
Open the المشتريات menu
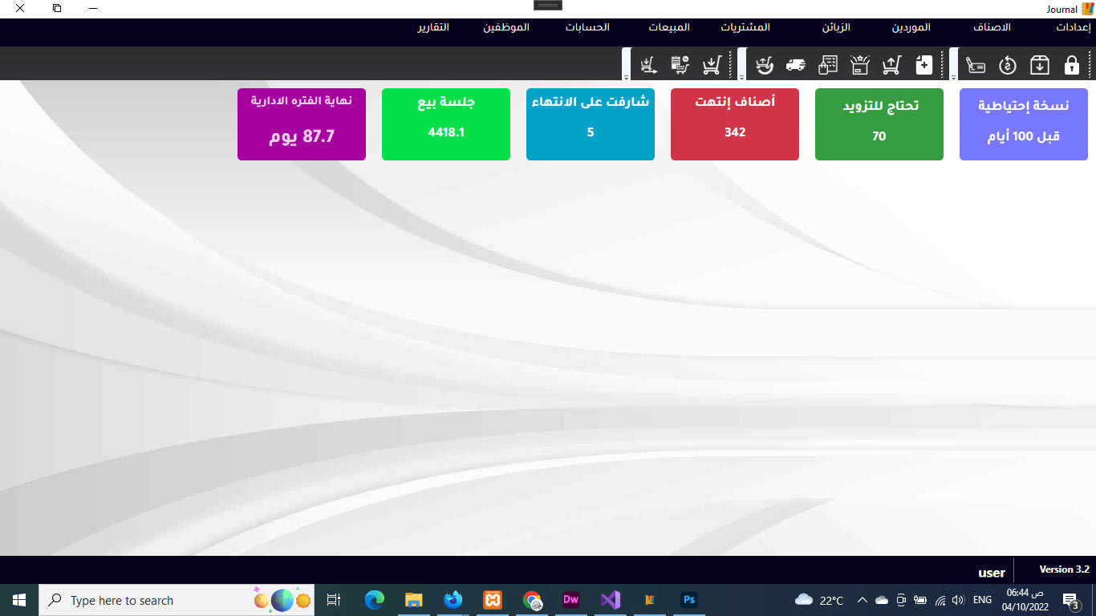745,27
